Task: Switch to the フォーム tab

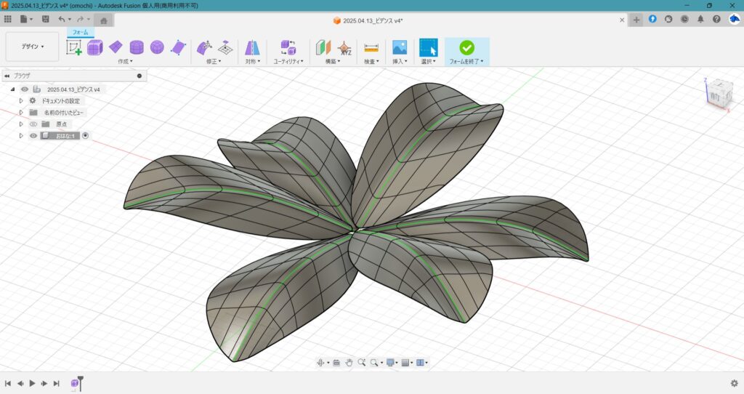Action: [x=80, y=32]
